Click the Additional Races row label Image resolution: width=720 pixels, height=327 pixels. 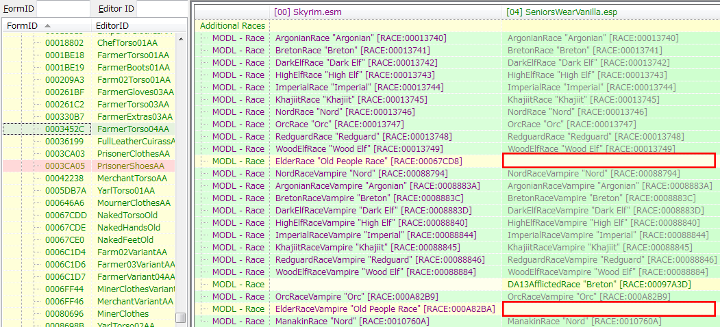coord(232,26)
